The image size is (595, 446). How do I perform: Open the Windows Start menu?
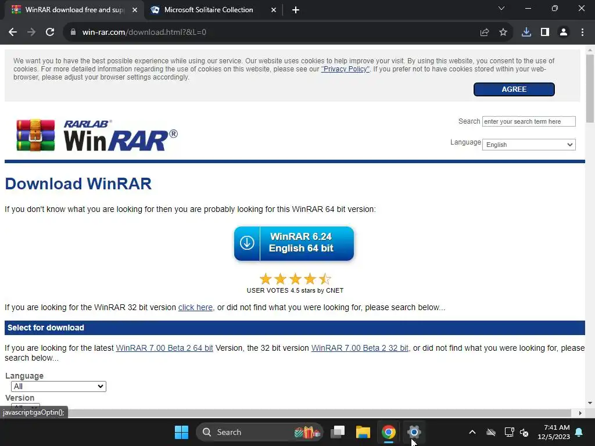[181, 432]
